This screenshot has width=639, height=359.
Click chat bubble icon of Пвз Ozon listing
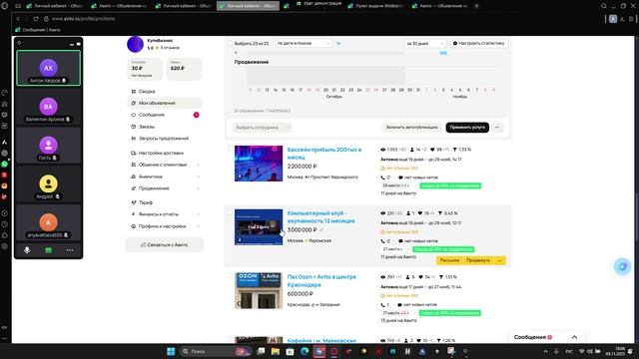pyautogui.click(x=399, y=305)
